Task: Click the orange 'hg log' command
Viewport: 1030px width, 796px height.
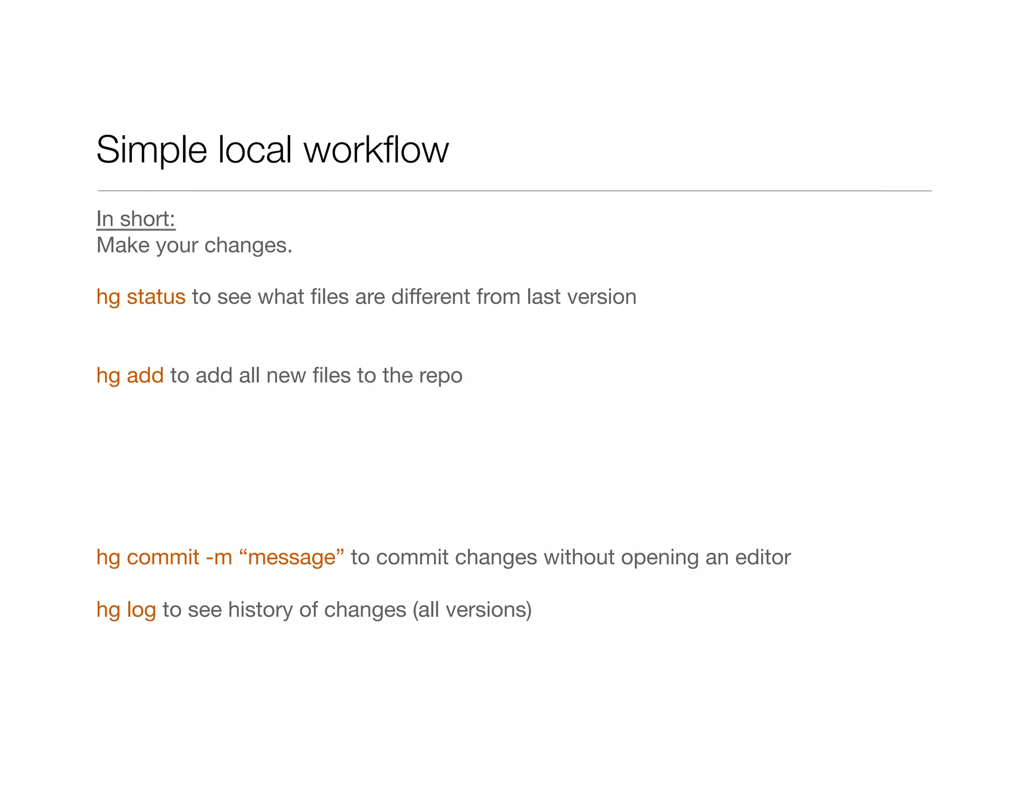Action: coord(126,610)
